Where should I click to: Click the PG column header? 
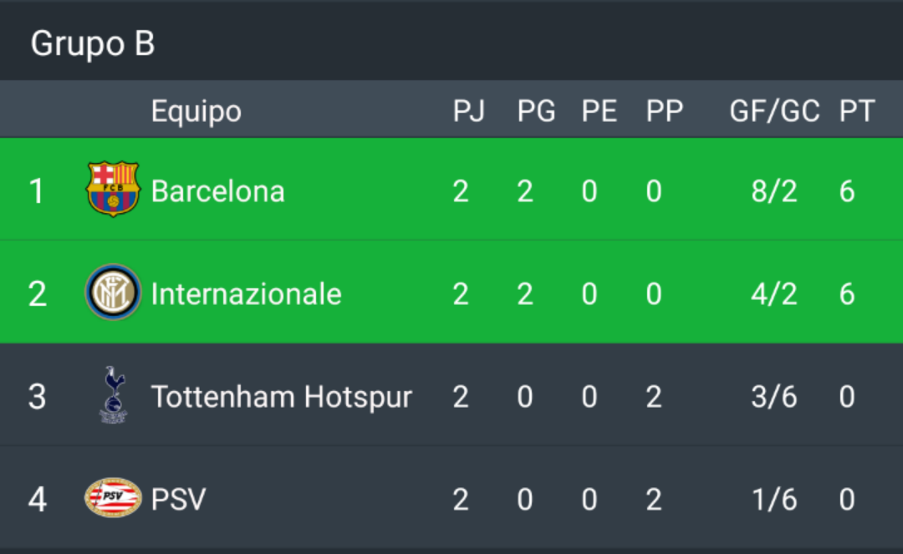536,110
